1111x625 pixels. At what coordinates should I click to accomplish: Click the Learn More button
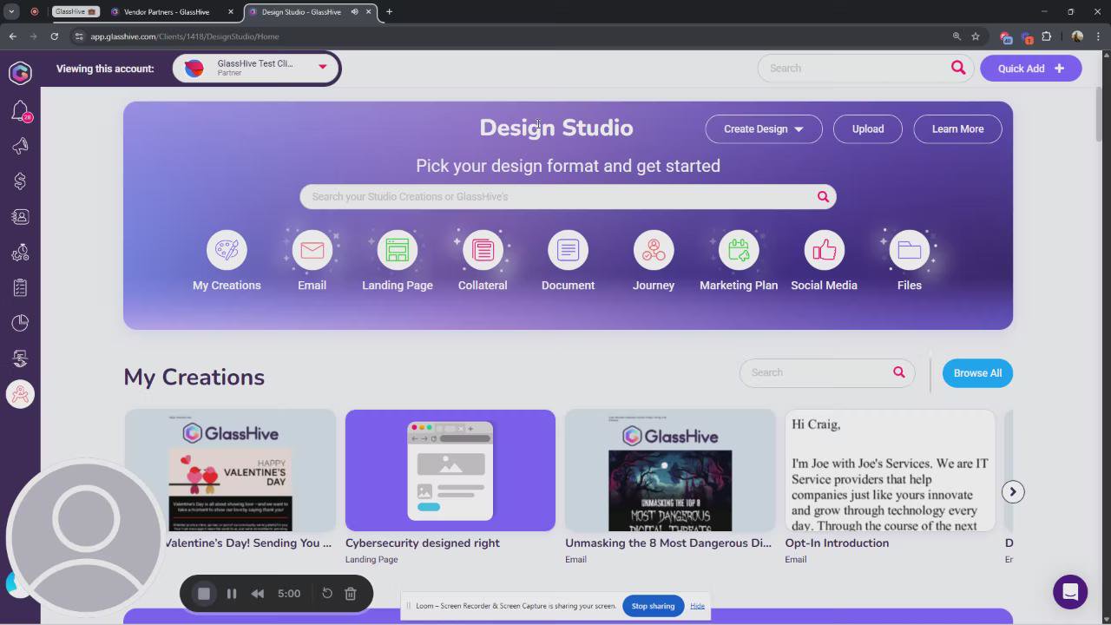[x=958, y=129]
